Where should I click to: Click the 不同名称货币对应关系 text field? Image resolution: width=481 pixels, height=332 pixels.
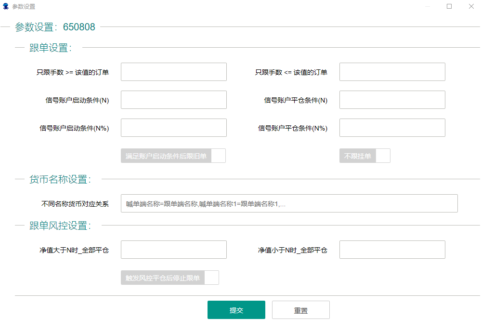pyautogui.click(x=289, y=203)
